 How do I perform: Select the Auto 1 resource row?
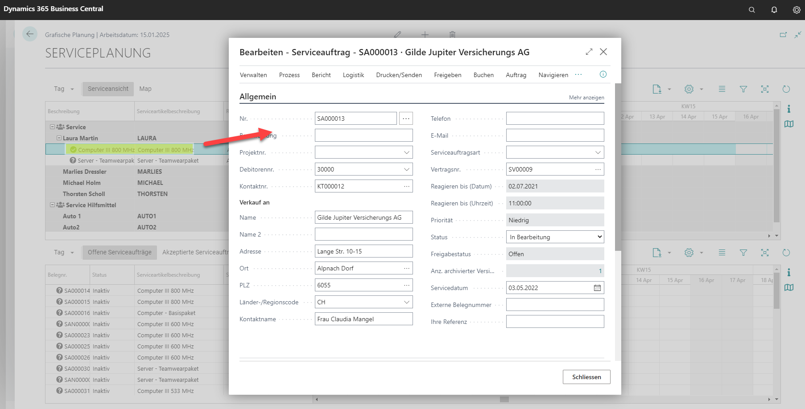click(x=137, y=216)
